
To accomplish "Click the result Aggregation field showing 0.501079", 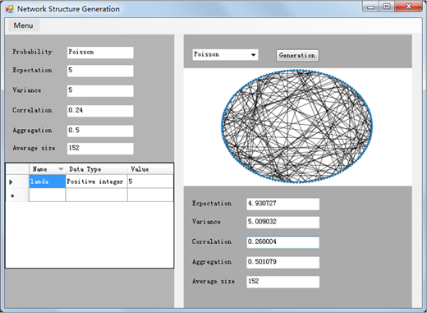I will (x=282, y=262).
